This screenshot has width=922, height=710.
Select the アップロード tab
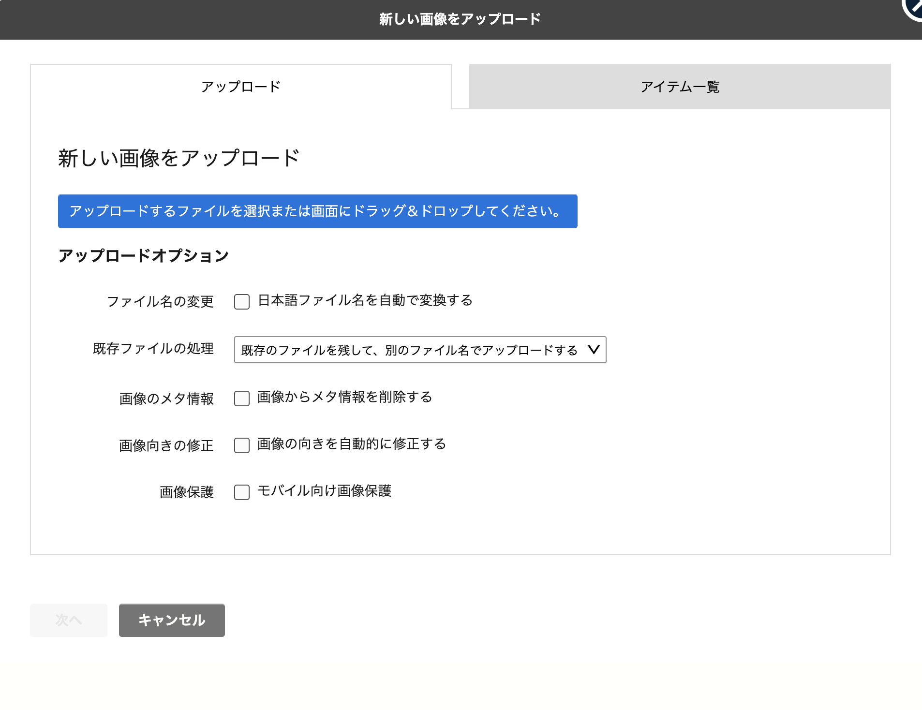coord(240,87)
